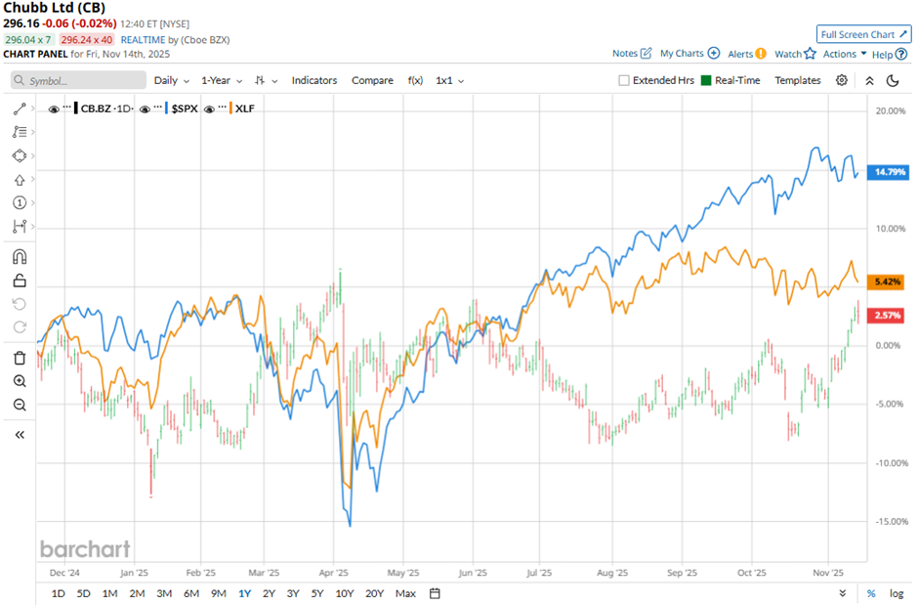Switch chart scale to log
Viewport: 918px width, 605px height.
897,593
